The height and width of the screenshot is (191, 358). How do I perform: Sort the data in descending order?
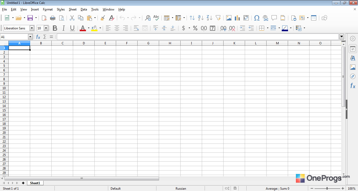209,18
